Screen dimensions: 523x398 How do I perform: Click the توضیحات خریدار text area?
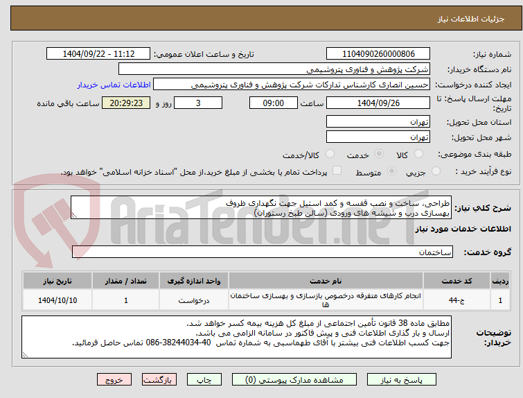tap(236, 337)
